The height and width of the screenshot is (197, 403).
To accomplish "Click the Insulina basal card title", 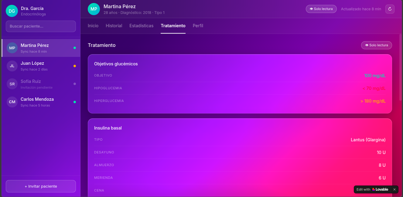I will click(x=108, y=128).
